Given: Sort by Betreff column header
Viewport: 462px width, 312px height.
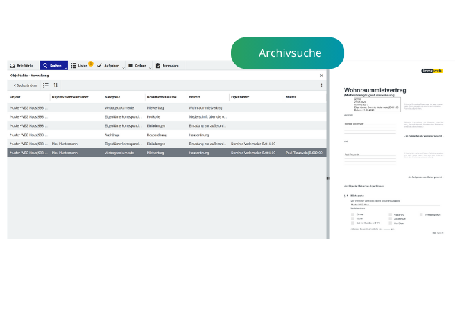Looking at the screenshot, I should point(194,97).
